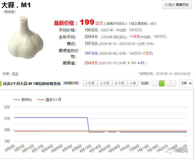The height and width of the screenshot is (159, 194).
Task: Click the 6月13日 axis label
Action: [85, 148]
